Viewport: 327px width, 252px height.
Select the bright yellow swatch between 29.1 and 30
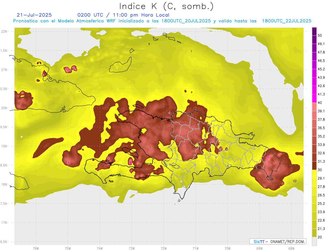(314, 174)
